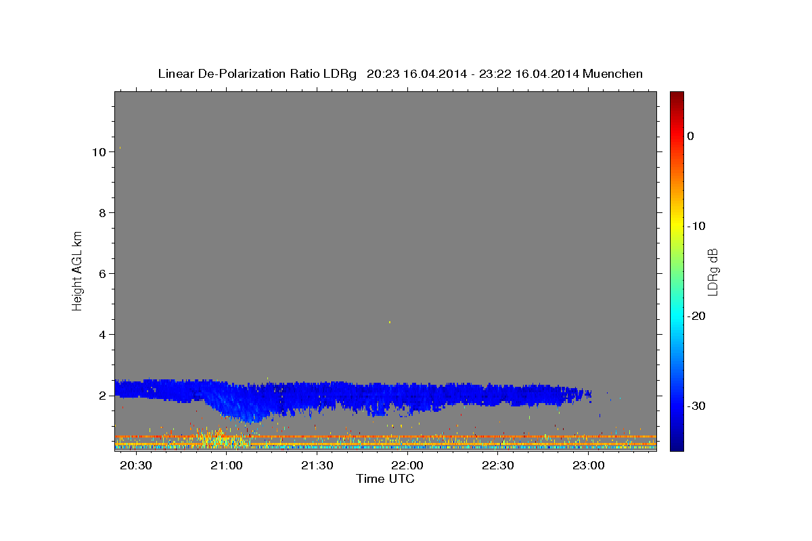Click the colorbar value label 0
This screenshot has width=812, height=541.
[x=691, y=136]
